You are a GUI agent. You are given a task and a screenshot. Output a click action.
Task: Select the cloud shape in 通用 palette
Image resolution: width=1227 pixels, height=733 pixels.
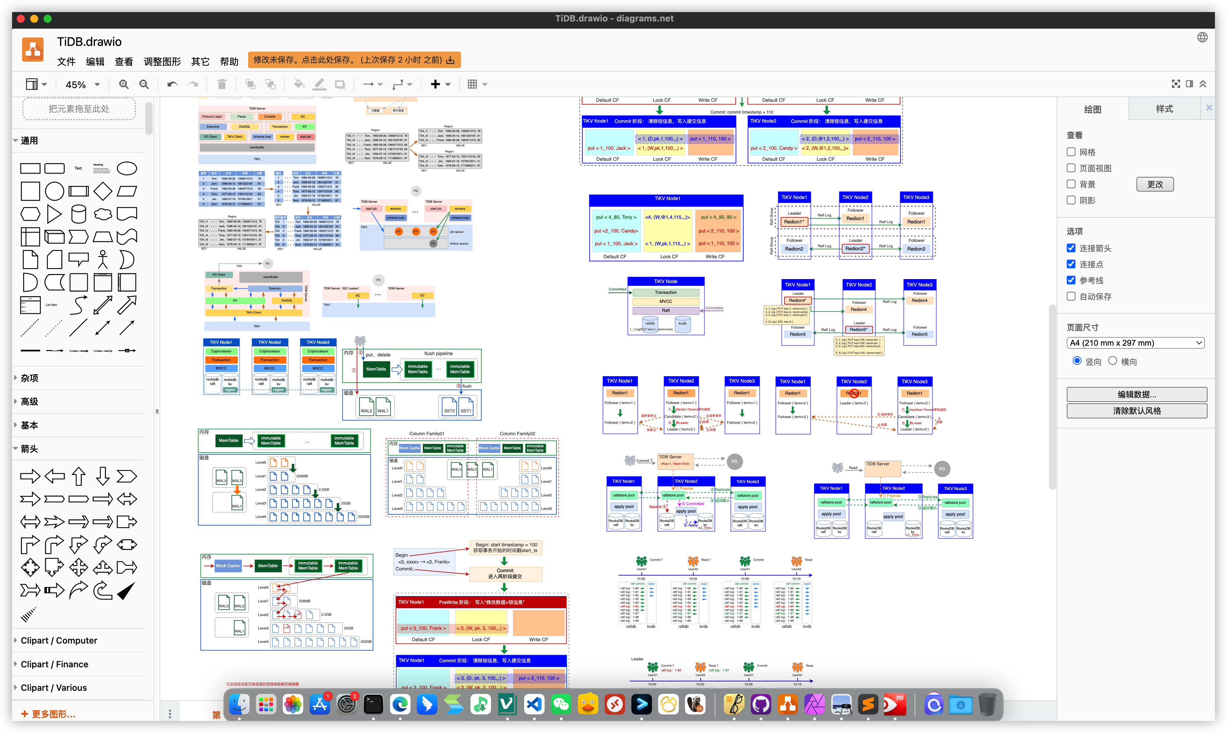click(103, 214)
